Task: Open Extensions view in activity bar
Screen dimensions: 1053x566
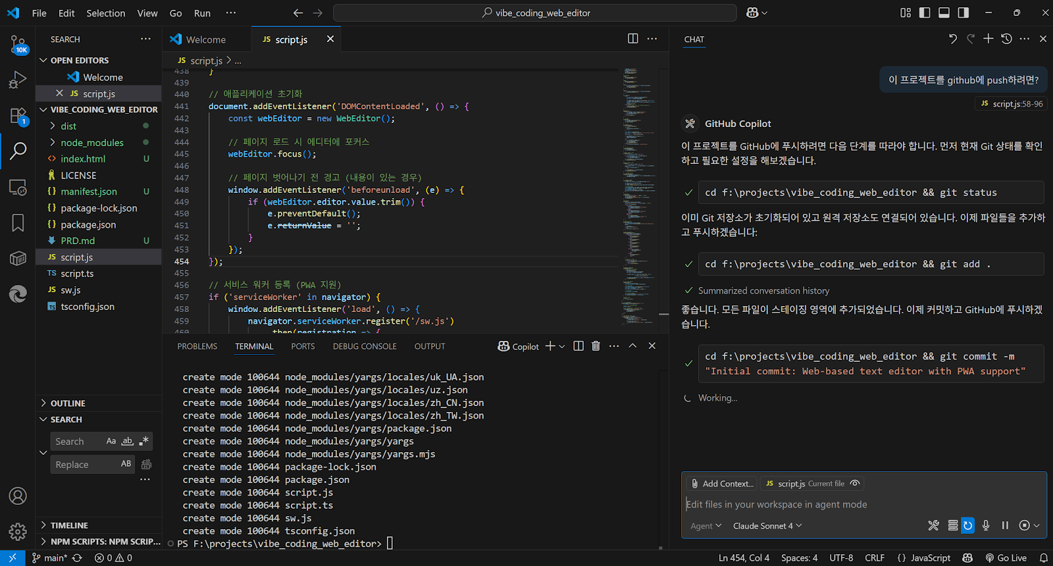Action: [18, 116]
